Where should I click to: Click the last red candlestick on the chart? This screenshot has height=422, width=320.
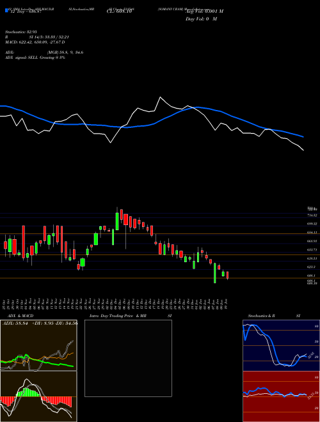click(228, 275)
